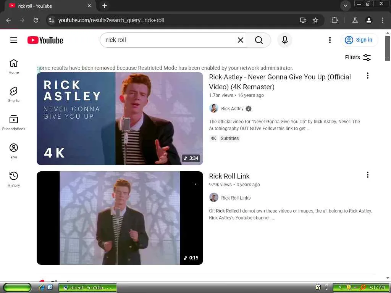Click the 4:17 AM taskbar clock
This screenshot has width=391, height=293.
[377, 287]
